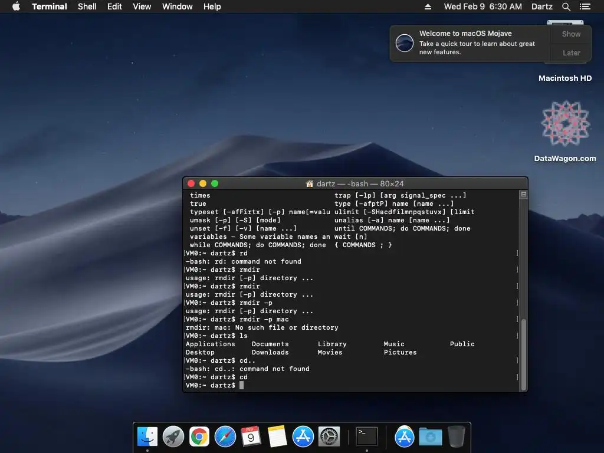
Task: Open the Window menu
Action: pos(177,6)
